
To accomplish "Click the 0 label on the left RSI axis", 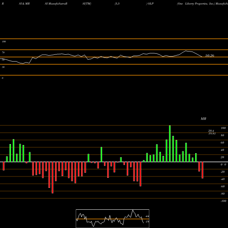I will tap(2, 78).
